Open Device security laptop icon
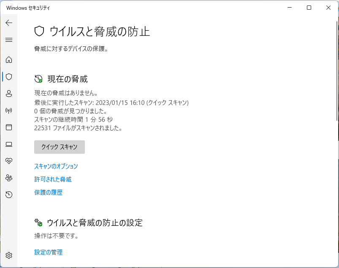The image size is (339, 268). [x=9, y=144]
